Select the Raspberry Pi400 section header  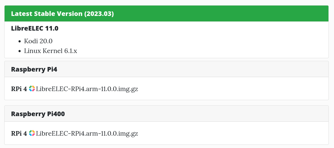click(166, 114)
